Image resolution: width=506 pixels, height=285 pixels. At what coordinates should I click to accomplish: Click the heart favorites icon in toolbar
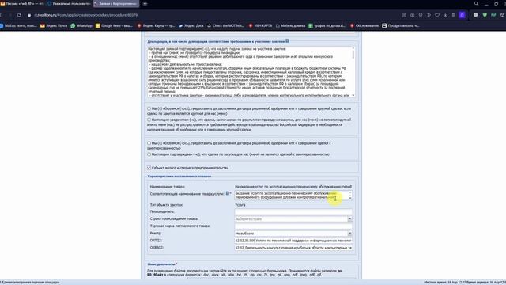[437, 15]
